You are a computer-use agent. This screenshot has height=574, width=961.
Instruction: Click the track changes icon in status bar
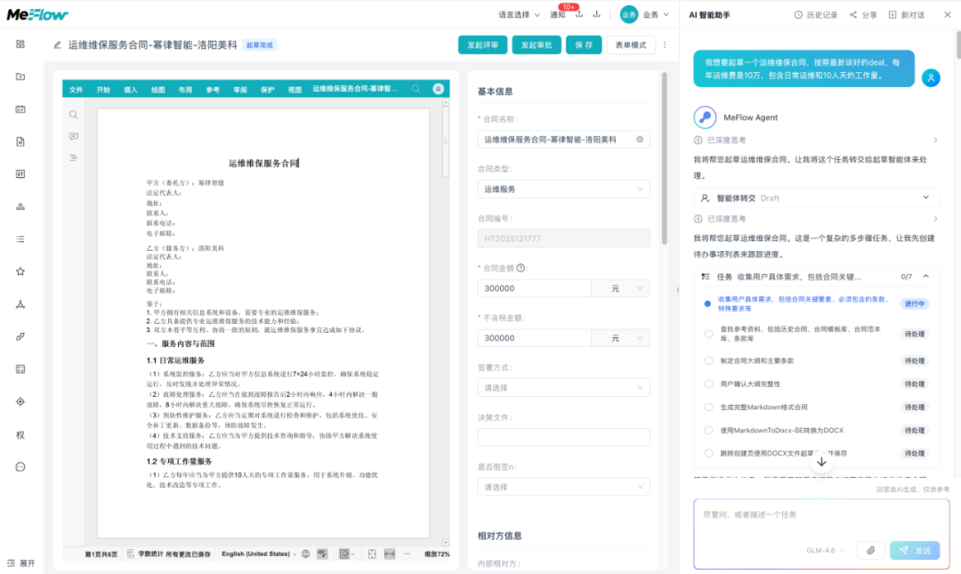(344, 554)
